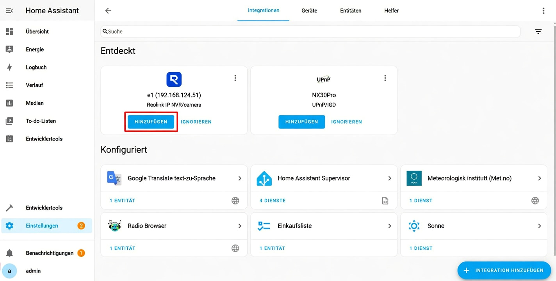Open the Medien chart icon
This screenshot has width=556, height=281.
pos(9,103)
